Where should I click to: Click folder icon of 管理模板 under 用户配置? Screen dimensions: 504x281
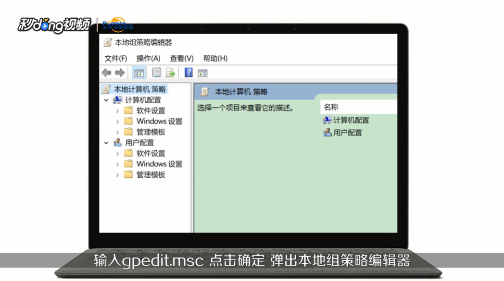pyautogui.click(x=128, y=174)
